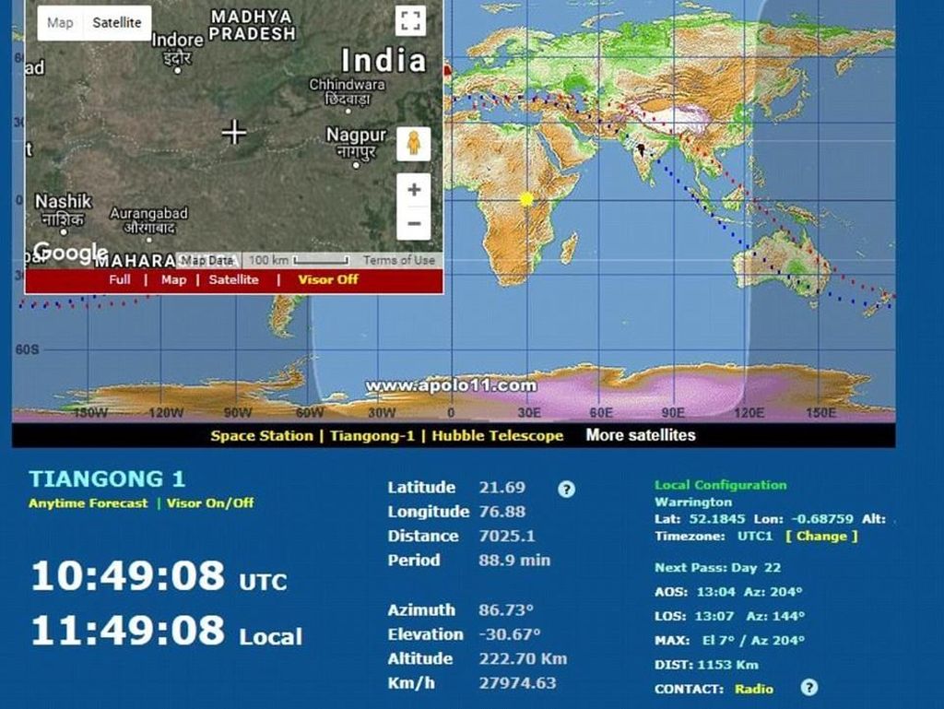Click Nashik city label on map

click(64, 210)
